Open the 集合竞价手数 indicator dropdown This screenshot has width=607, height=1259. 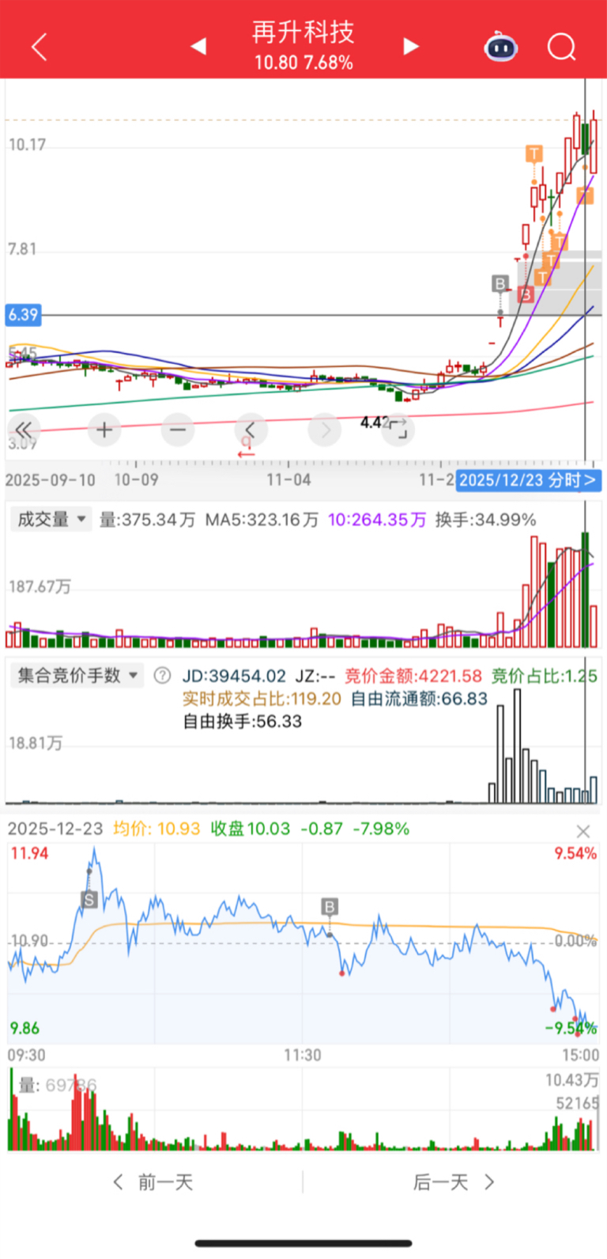[77, 676]
